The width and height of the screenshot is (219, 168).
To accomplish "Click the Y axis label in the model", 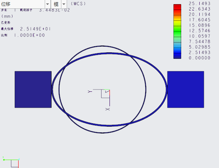I will click(90, 91).
